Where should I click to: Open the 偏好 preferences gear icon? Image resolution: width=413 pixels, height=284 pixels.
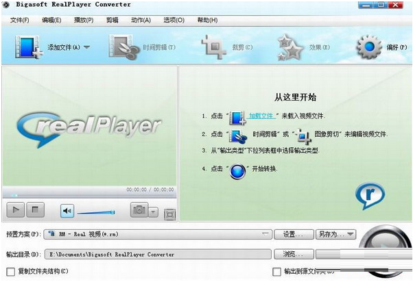369,47
